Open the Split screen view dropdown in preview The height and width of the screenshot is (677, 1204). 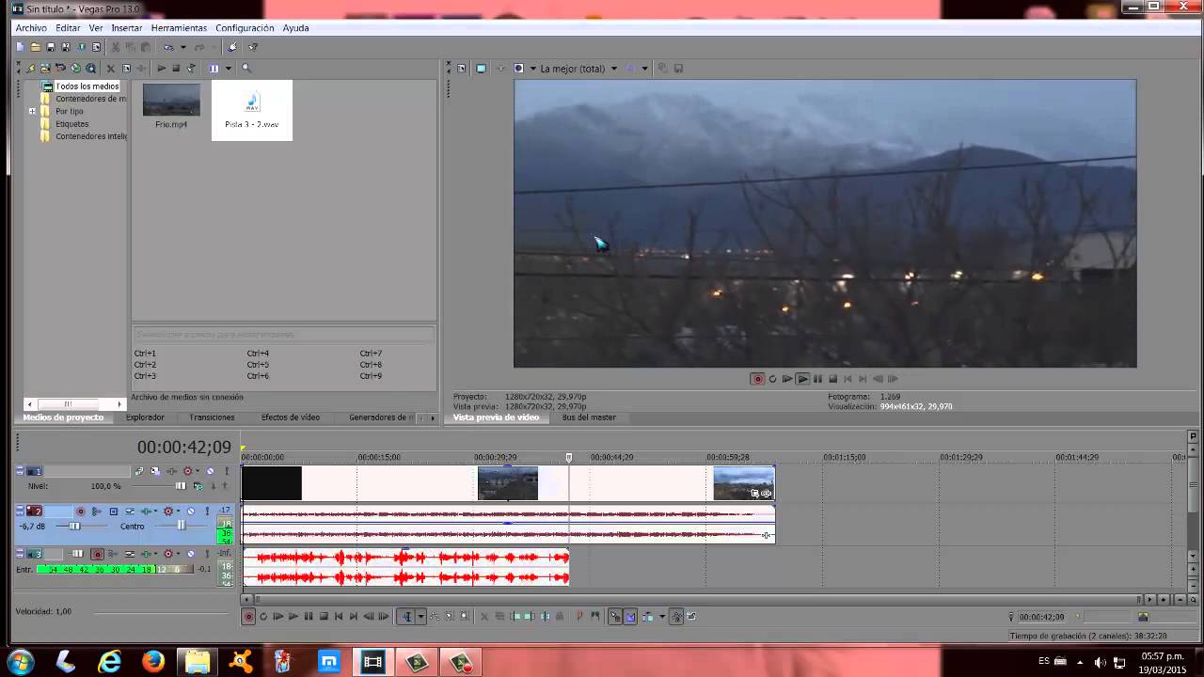532,69
